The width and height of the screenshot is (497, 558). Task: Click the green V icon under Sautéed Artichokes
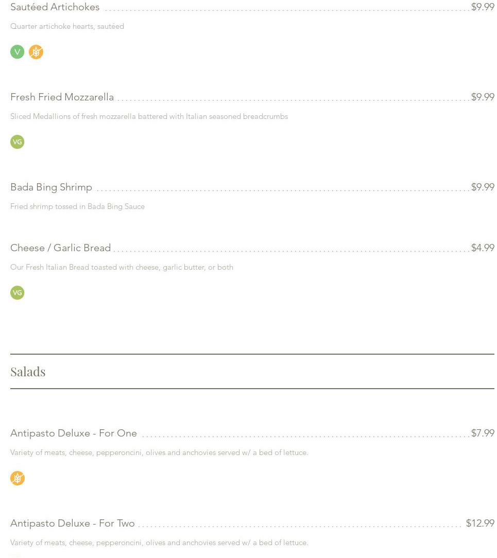coord(17,52)
